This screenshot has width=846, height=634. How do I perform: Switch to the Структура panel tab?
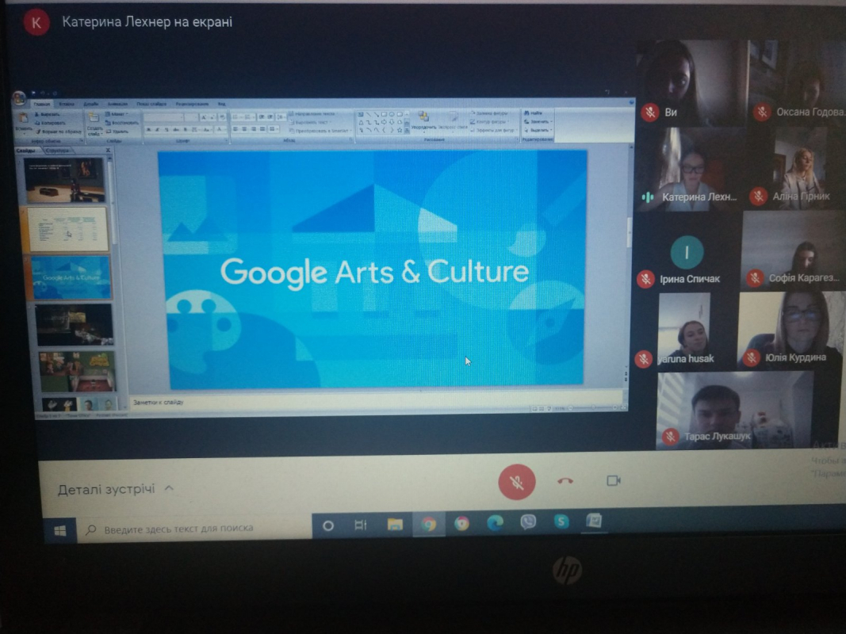click(58, 151)
